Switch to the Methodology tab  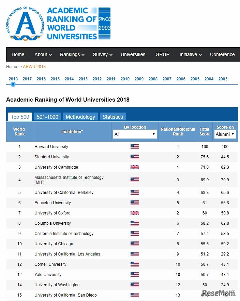80,117
